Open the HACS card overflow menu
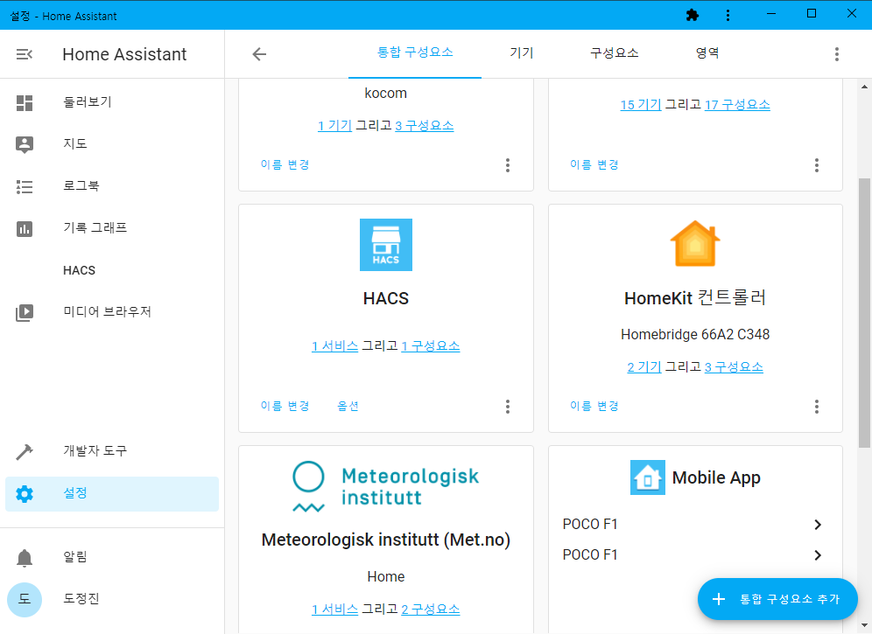 coord(507,406)
